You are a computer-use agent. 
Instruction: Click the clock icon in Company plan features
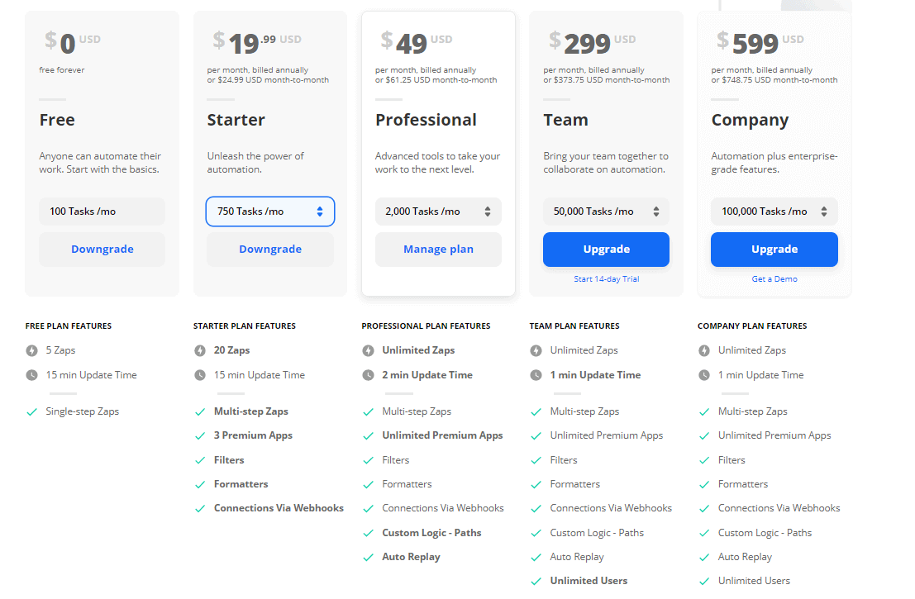703,375
